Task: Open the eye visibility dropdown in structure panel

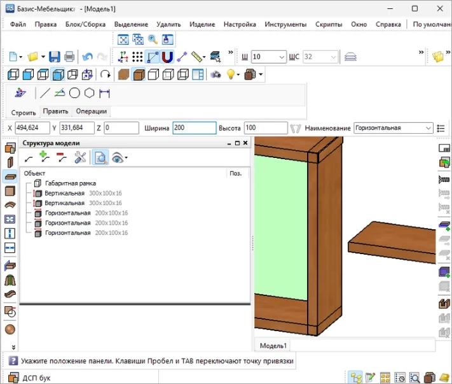Action: pyautogui.click(x=127, y=158)
